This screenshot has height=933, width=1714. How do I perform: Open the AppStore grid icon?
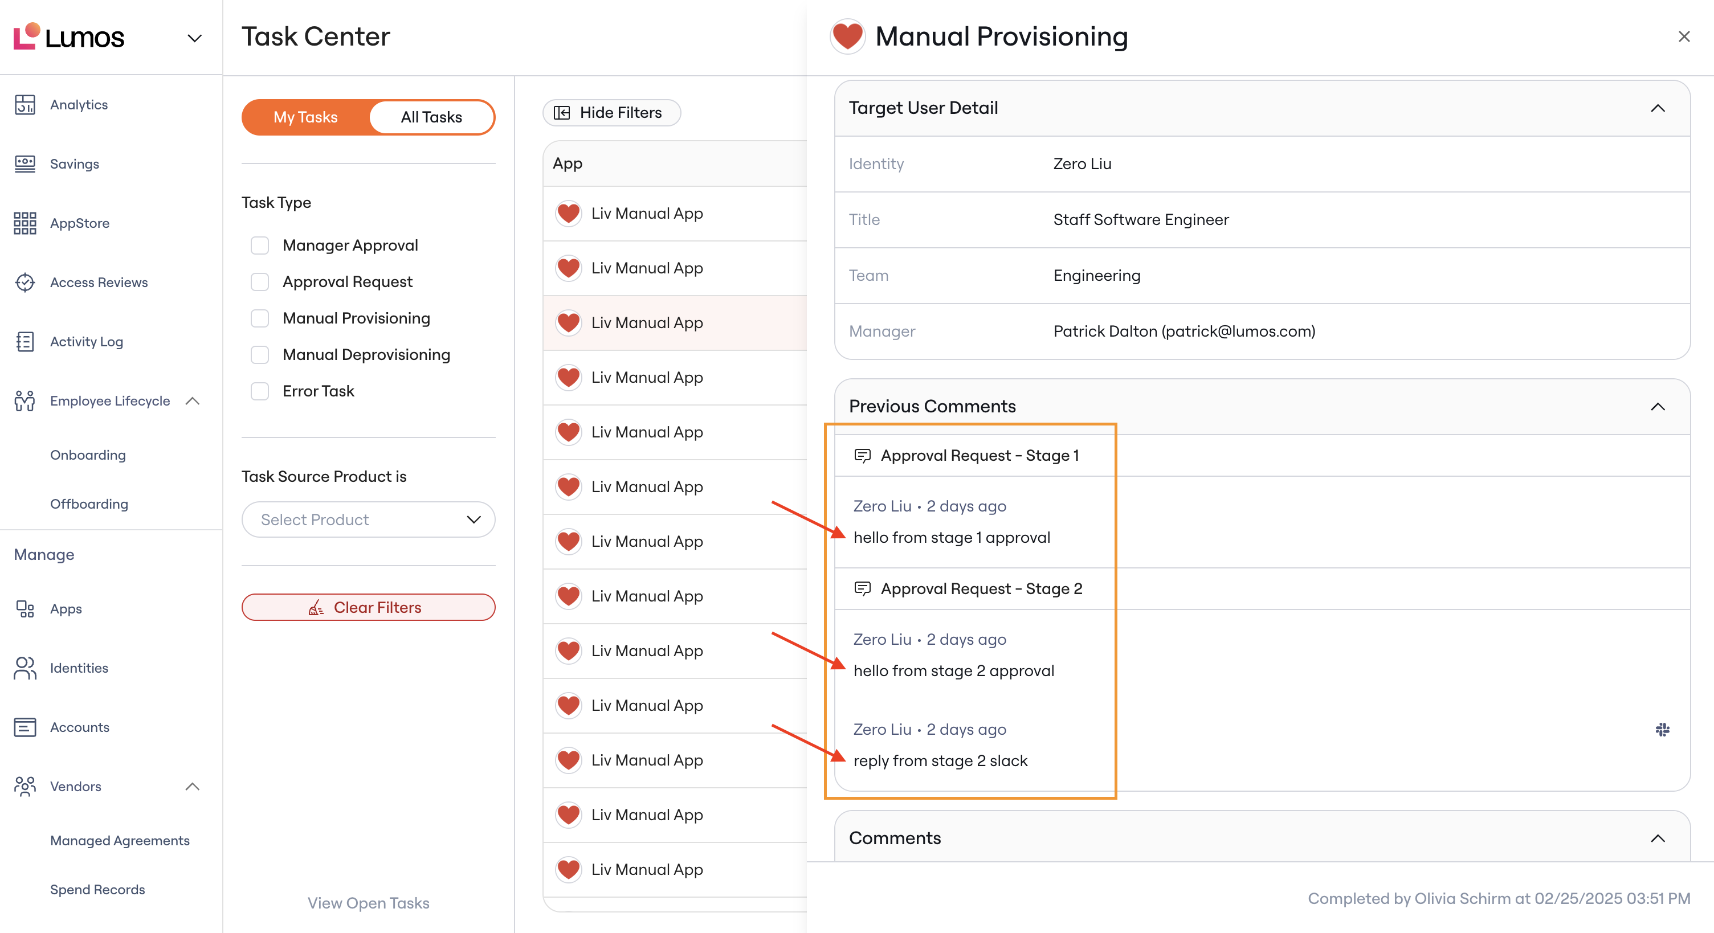tap(25, 223)
